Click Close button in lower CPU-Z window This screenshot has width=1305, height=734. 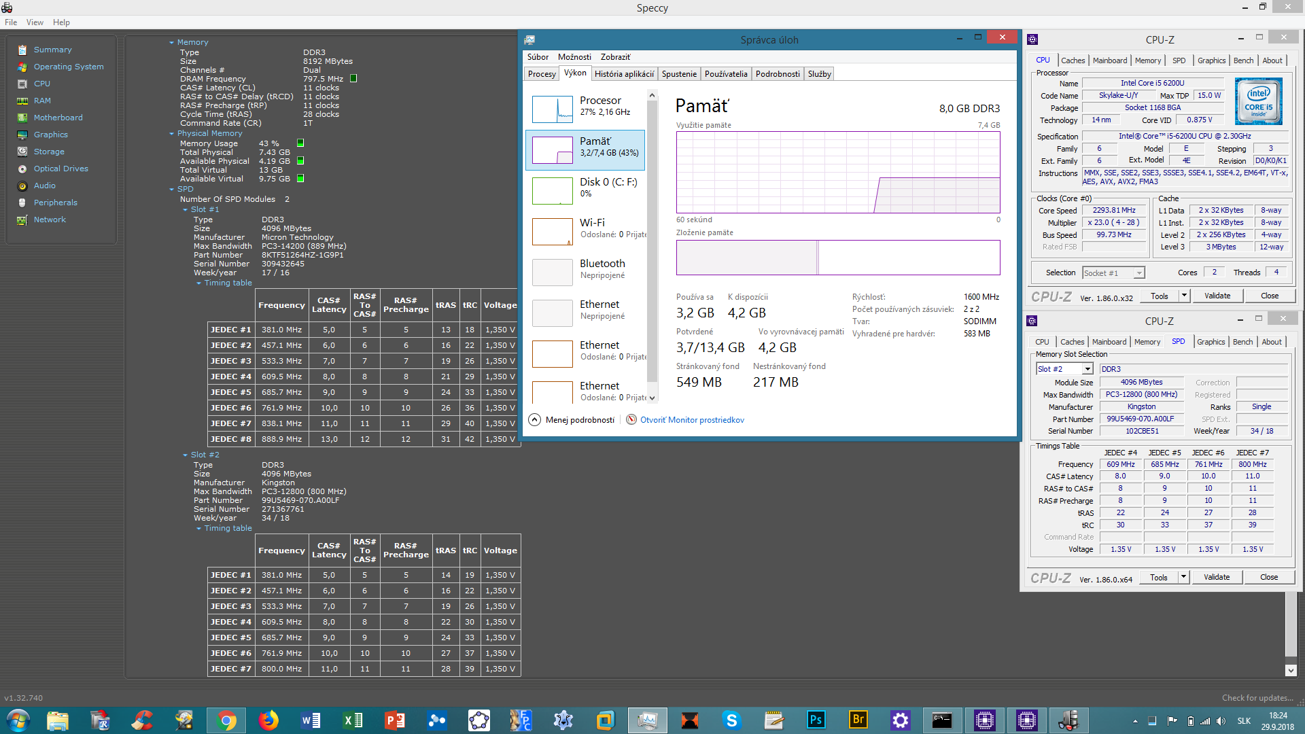pyautogui.click(x=1269, y=577)
